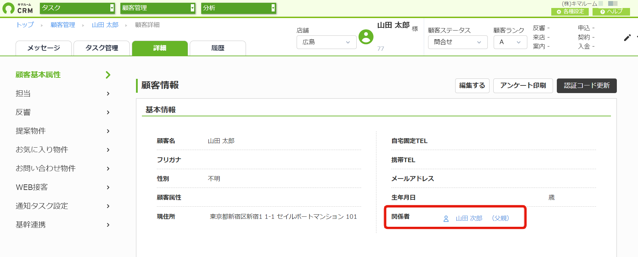The image size is (638, 257).
Task: Switch to the 履歴 tab
Action: coord(218,48)
